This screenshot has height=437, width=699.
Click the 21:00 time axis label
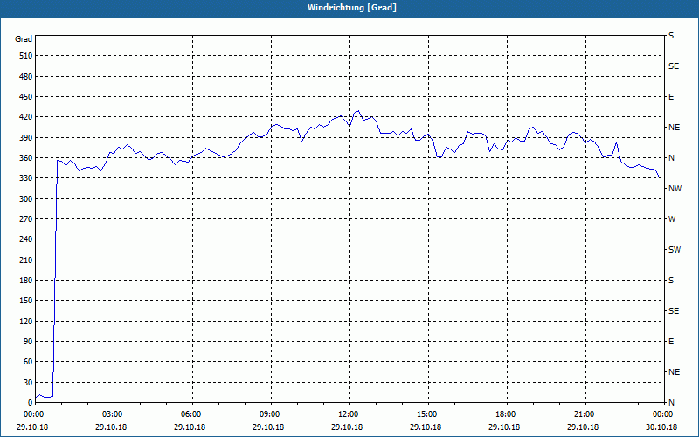(x=585, y=414)
